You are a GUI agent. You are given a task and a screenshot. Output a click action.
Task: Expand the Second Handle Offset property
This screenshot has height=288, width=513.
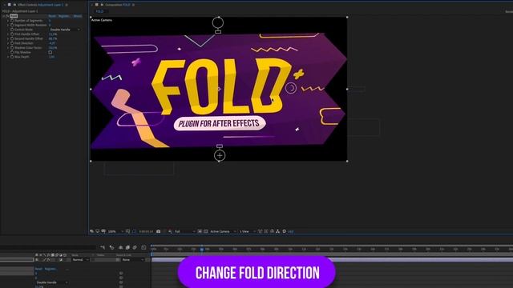coord(8,39)
